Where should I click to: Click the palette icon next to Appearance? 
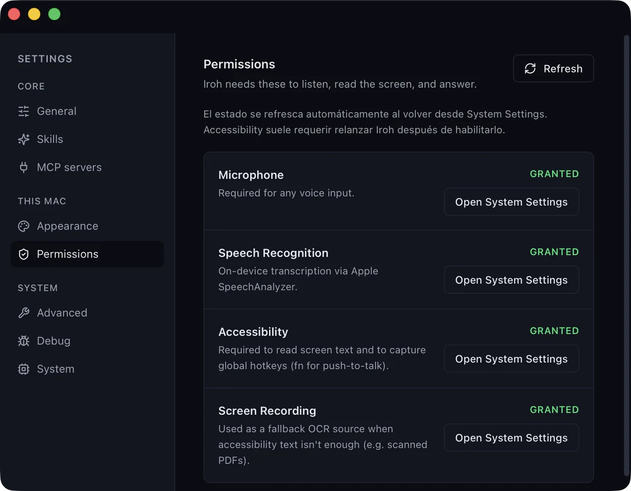point(24,226)
